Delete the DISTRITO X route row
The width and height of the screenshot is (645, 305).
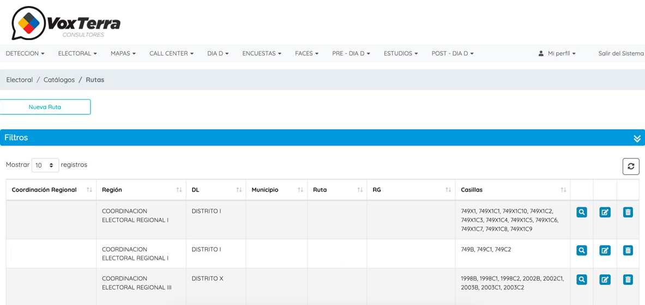pos(628,279)
